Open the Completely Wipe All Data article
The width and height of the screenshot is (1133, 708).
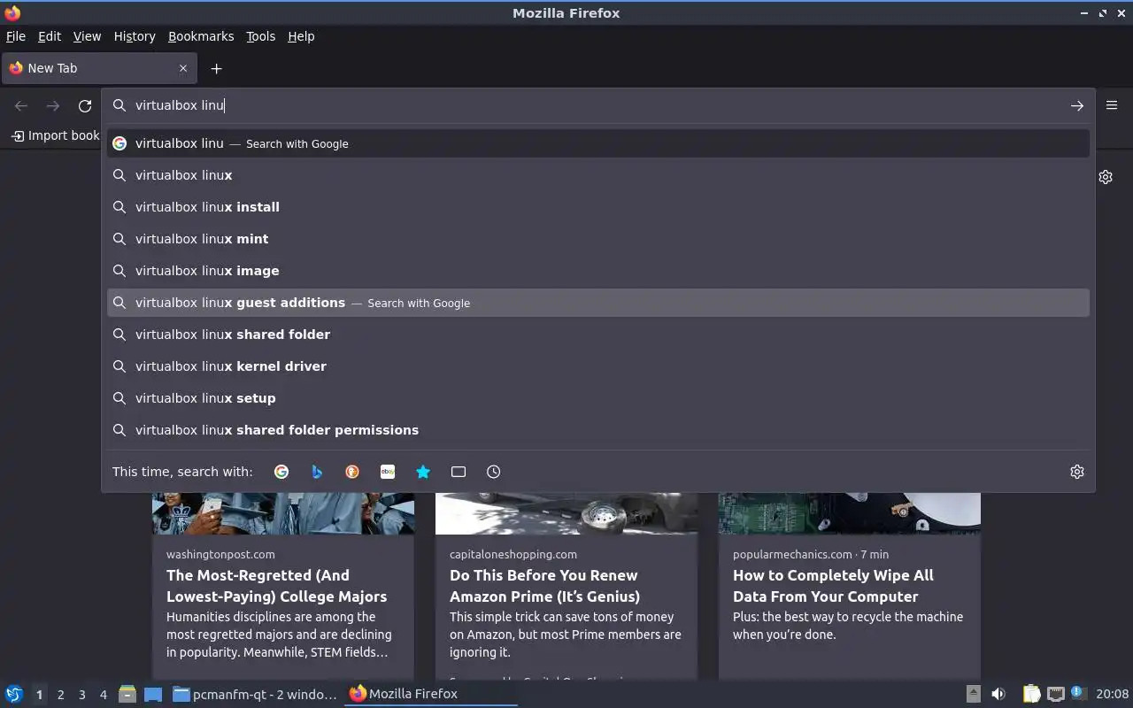coord(833,586)
